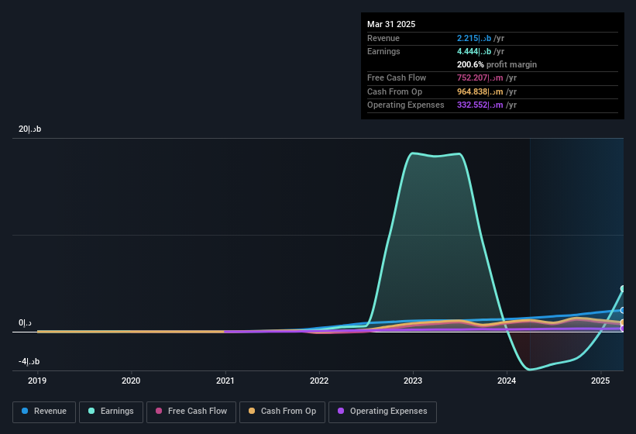
Task: Click the teal Earnings legend dot
Action: point(91,411)
